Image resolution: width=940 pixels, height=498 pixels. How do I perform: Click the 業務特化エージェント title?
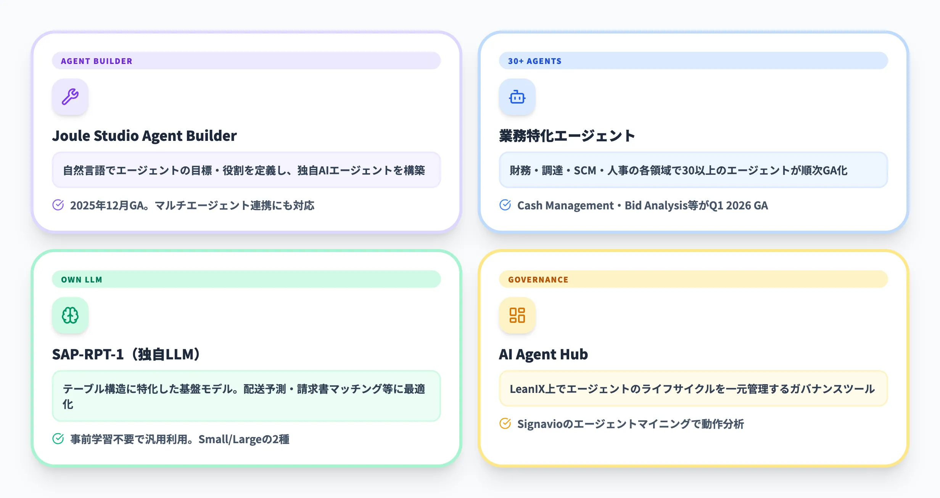point(566,135)
